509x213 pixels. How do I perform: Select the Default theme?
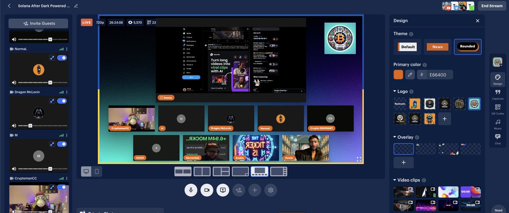tap(408, 47)
